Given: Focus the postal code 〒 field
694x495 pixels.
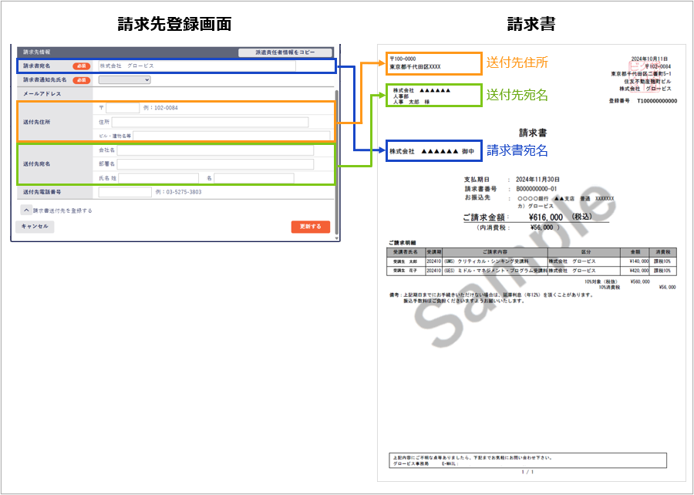Looking at the screenshot, I should [123, 108].
